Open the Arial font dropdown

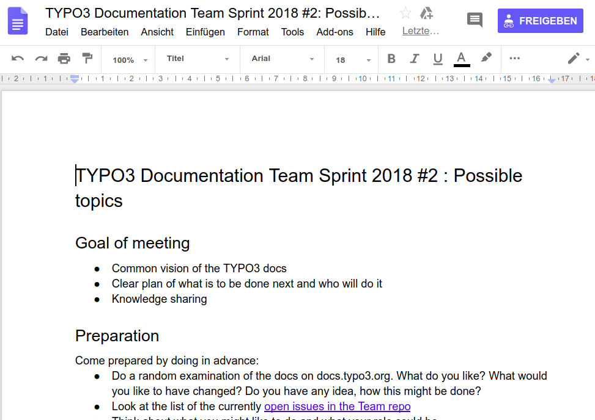point(283,59)
